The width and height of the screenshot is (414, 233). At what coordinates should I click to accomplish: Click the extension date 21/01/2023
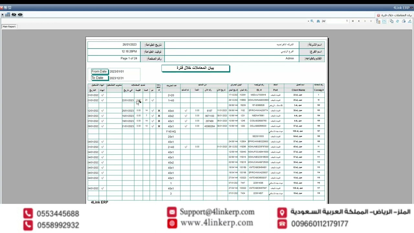click(128, 126)
